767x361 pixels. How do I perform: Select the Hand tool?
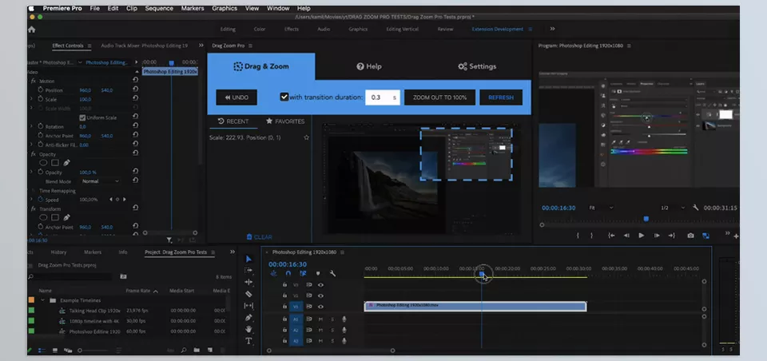pos(248,329)
